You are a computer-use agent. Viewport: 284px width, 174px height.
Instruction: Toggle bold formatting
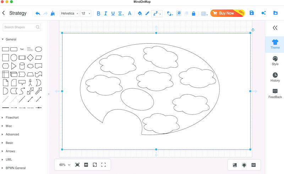point(99,13)
